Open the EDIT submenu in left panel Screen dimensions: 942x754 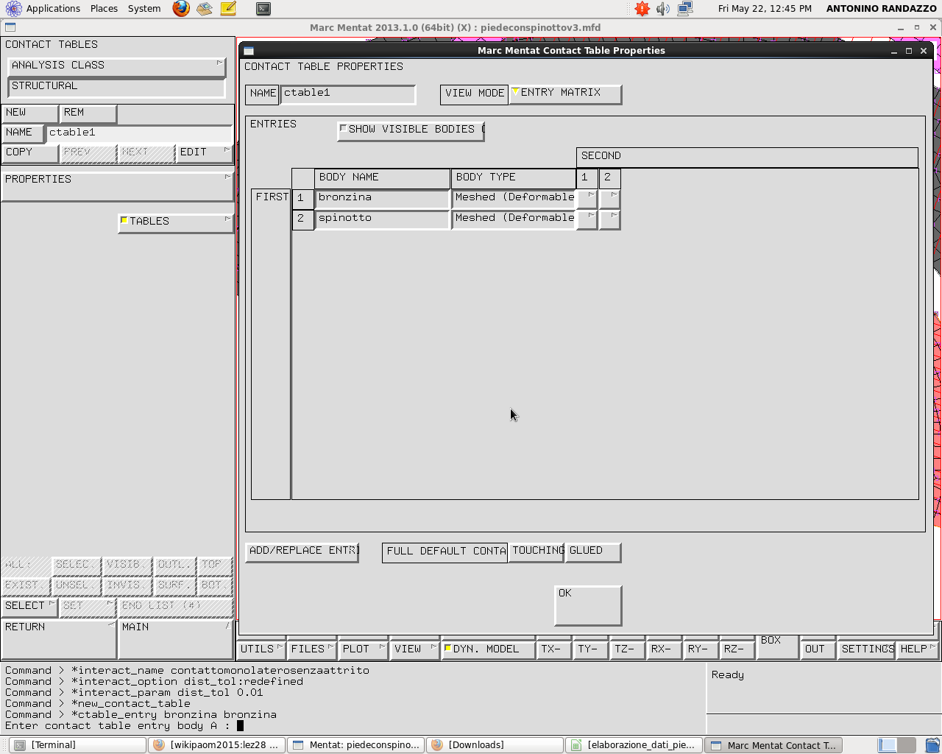point(205,152)
